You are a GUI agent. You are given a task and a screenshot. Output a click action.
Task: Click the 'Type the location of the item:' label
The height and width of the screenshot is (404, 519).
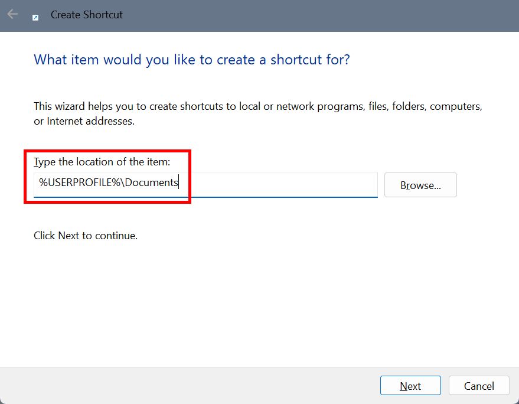coord(102,162)
